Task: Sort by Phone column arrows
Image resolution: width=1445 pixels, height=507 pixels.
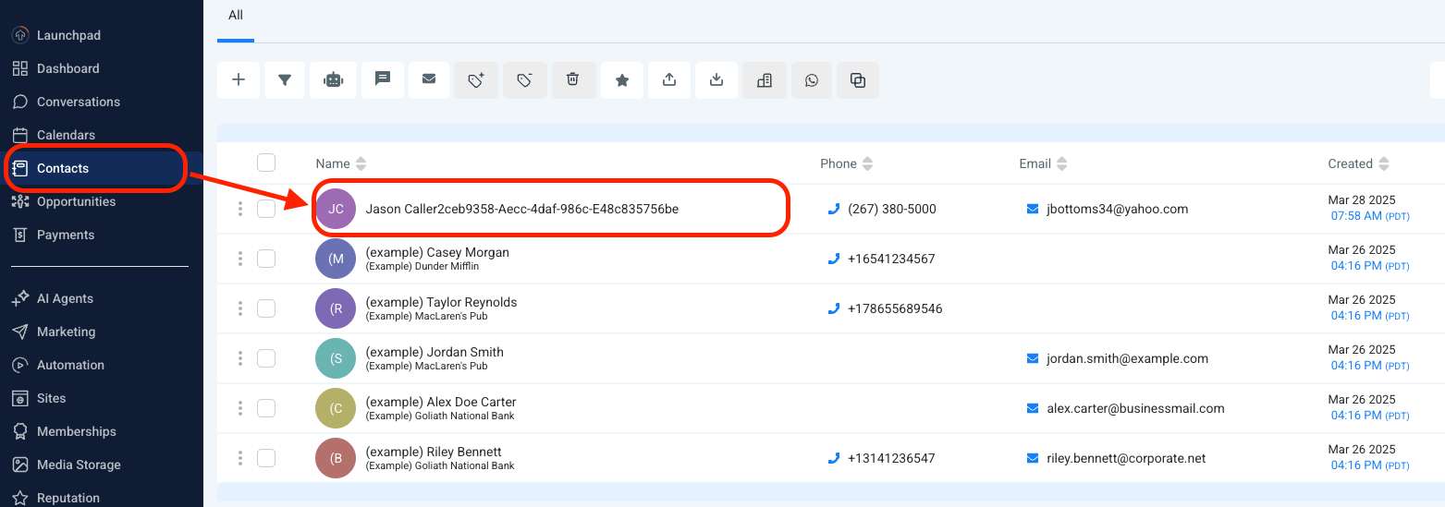Action: [867, 164]
